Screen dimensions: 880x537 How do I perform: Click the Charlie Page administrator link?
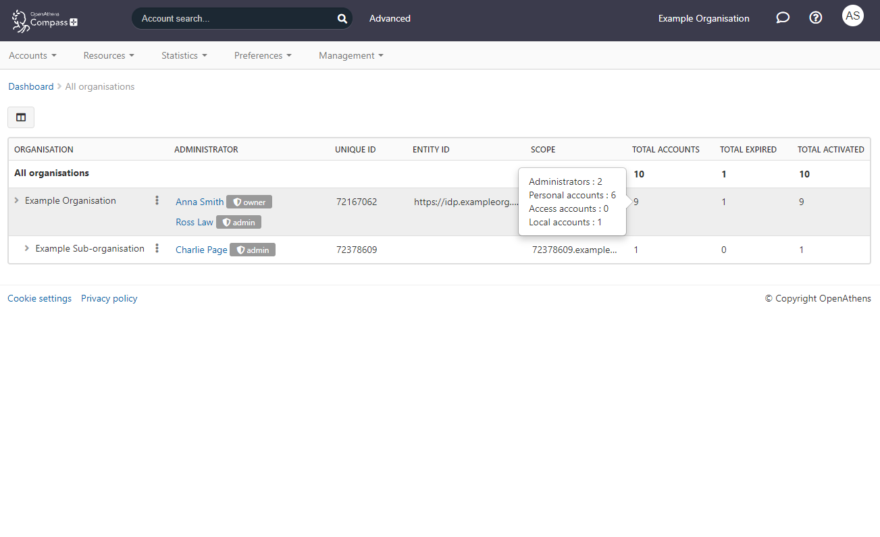coord(201,250)
